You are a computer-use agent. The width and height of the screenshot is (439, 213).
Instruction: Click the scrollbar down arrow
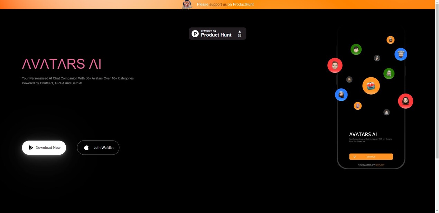tap(437, 211)
